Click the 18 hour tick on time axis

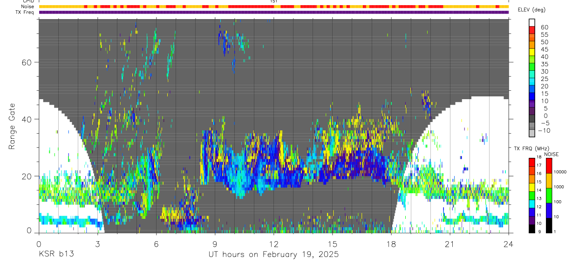click(391, 244)
